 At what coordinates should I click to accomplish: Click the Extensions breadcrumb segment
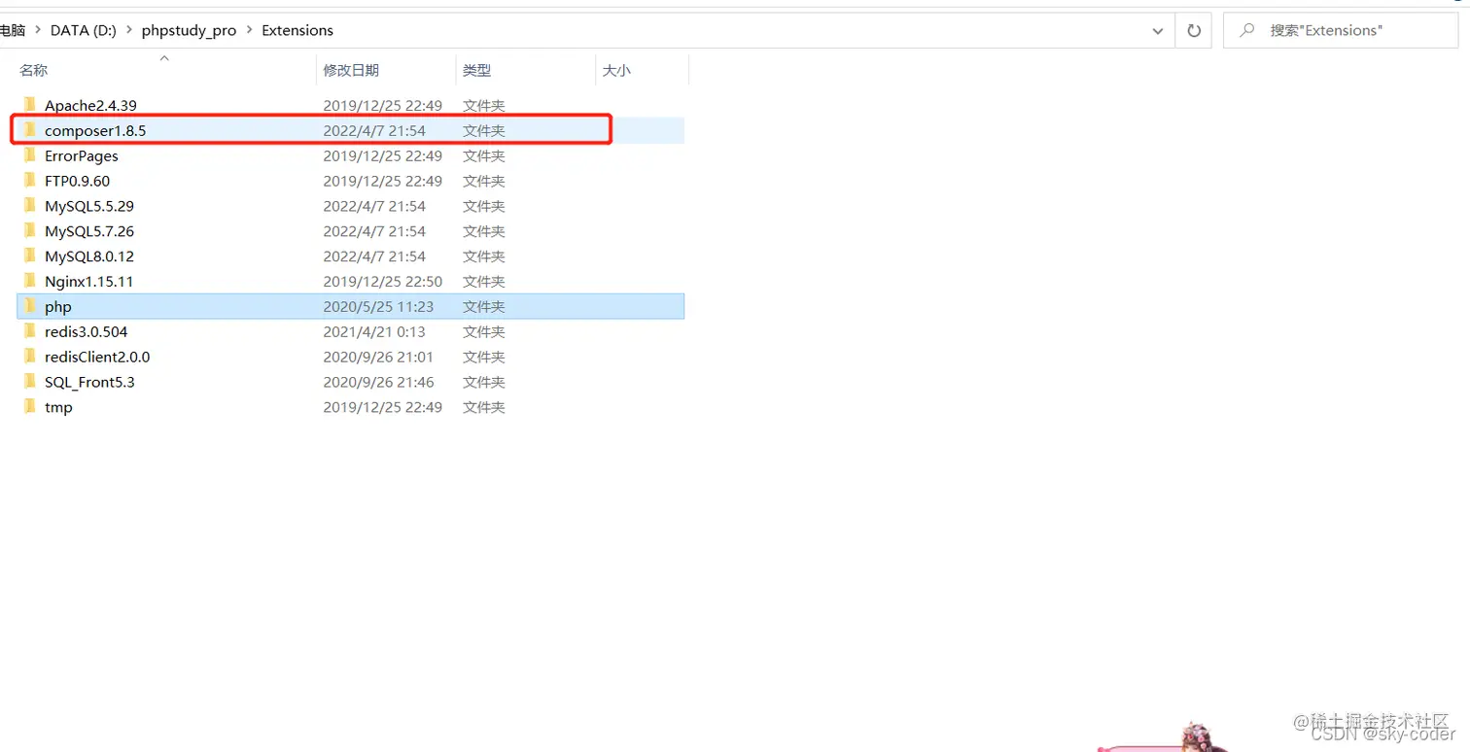[297, 30]
